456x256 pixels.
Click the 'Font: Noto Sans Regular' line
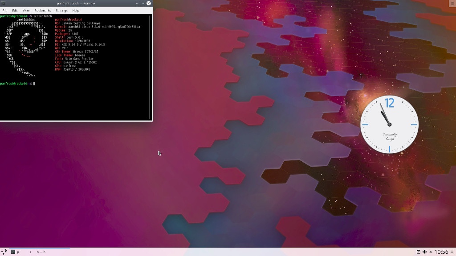point(74,59)
